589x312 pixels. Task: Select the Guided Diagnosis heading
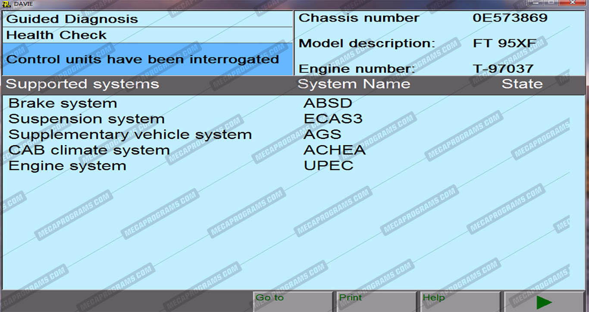point(72,19)
